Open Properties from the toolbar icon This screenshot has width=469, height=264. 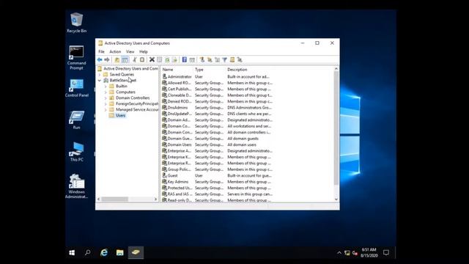click(160, 59)
